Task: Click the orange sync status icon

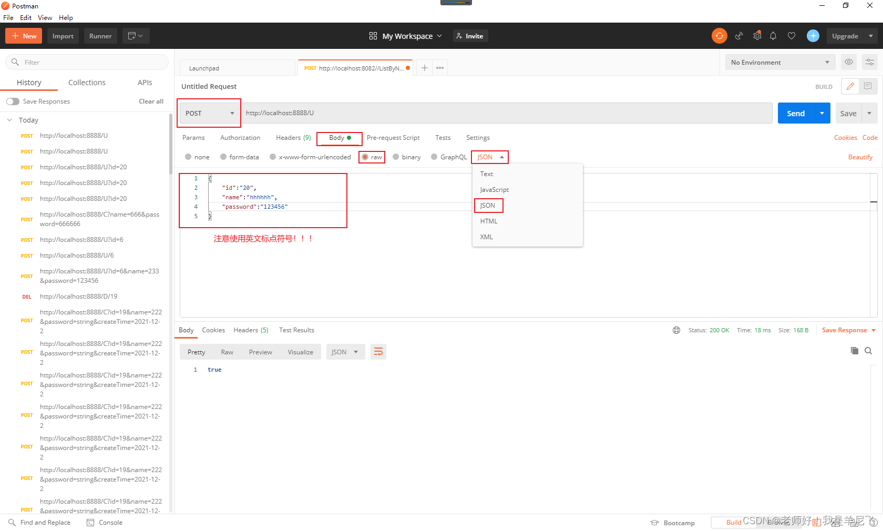Action: click(719, 36)
